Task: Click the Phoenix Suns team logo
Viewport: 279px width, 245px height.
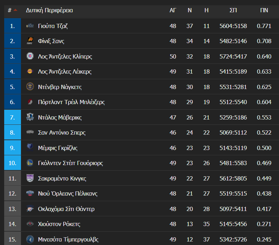Action: point(30,41)
